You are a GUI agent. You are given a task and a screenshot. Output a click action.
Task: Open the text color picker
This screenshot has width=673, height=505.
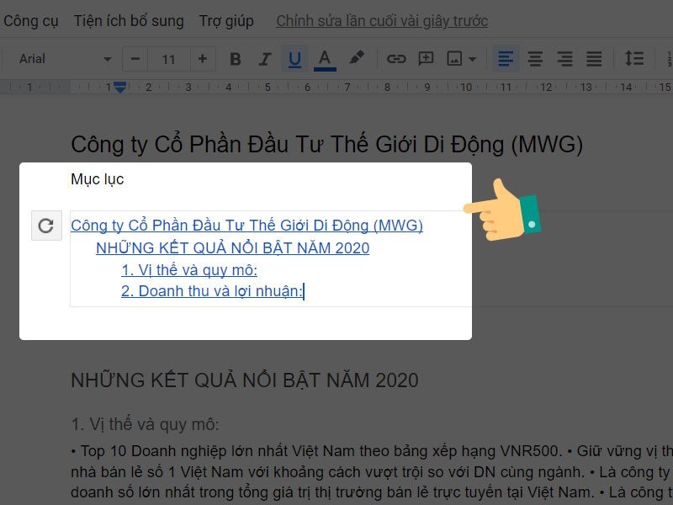click(325, 59)
